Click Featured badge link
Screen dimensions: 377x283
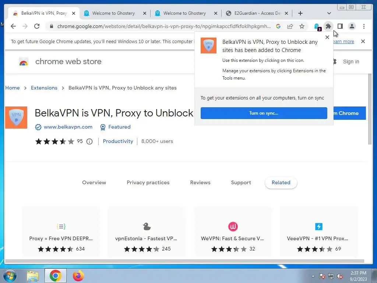119,127
